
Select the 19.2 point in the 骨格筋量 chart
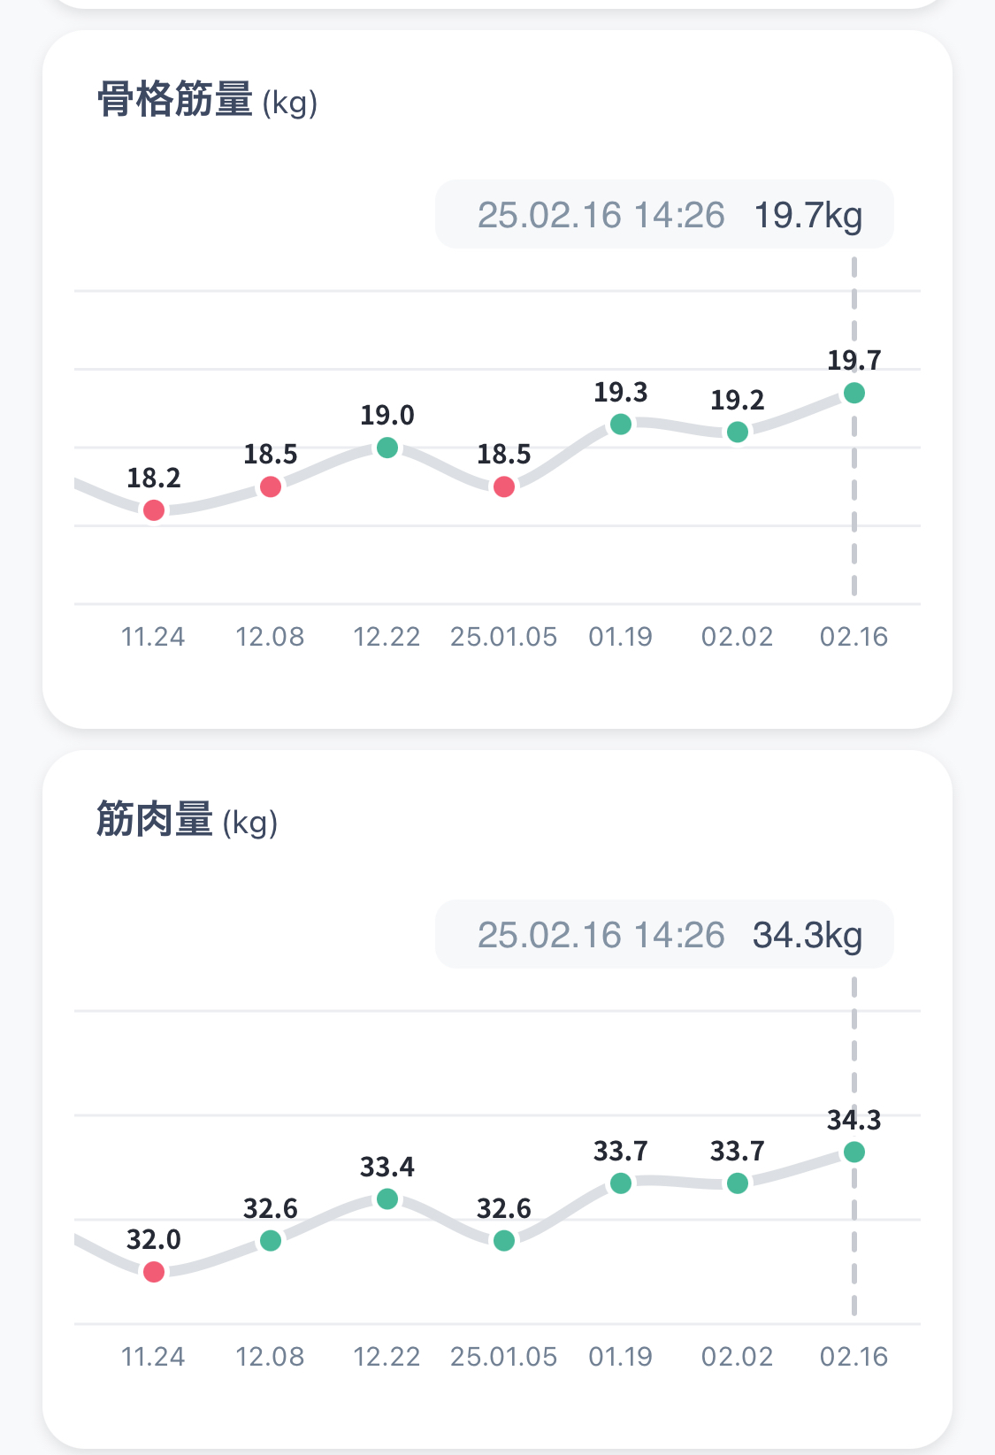click(738, 432)
